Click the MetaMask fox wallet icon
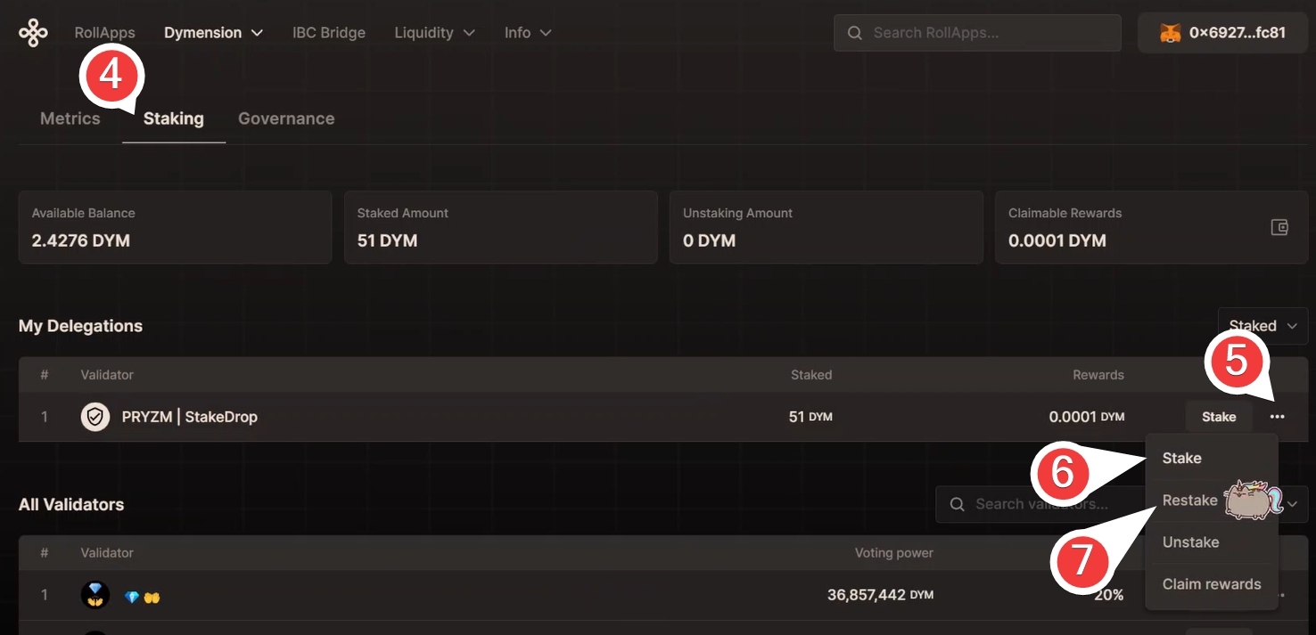Viewport: 1316px width, 635px height. click(1170, 33)
